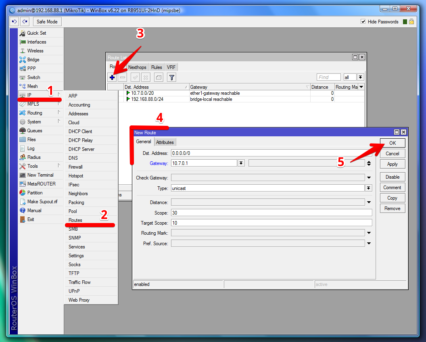
Task: Add or remove gateway with up-down arrows
Action: coord(369,163)
